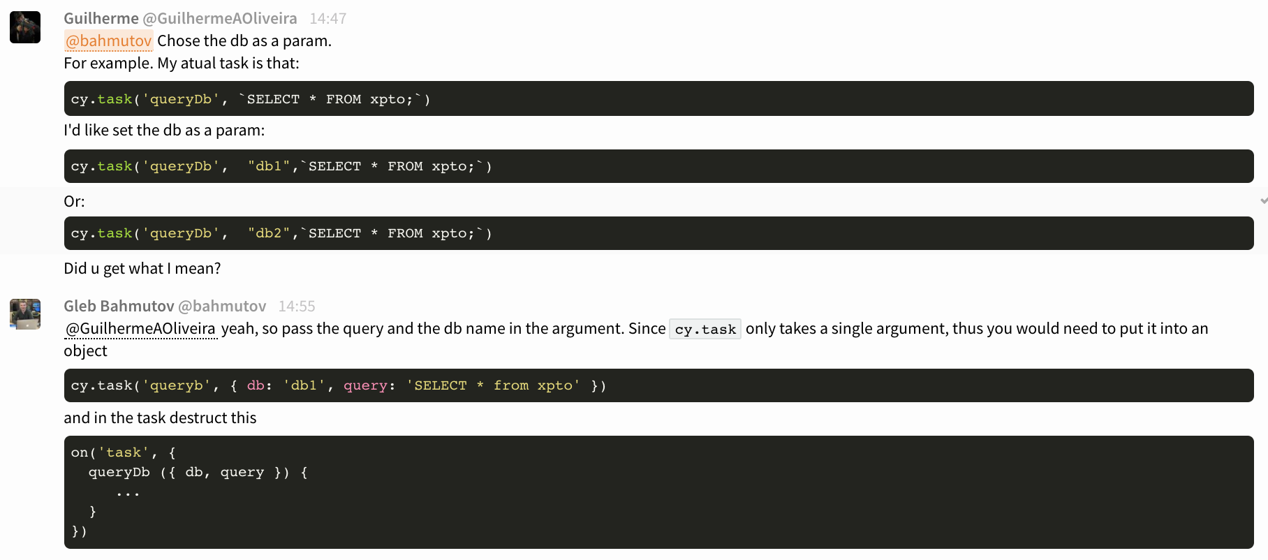The image size is (1268, 560).
Task: Click the text 'I'd like set the db as a param:'
Action: 165,130
